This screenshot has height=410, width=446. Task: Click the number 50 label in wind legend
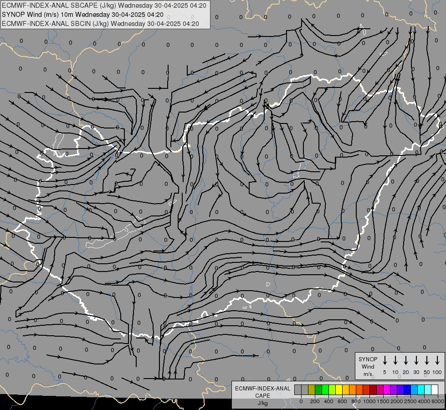(x=427, y=372)
